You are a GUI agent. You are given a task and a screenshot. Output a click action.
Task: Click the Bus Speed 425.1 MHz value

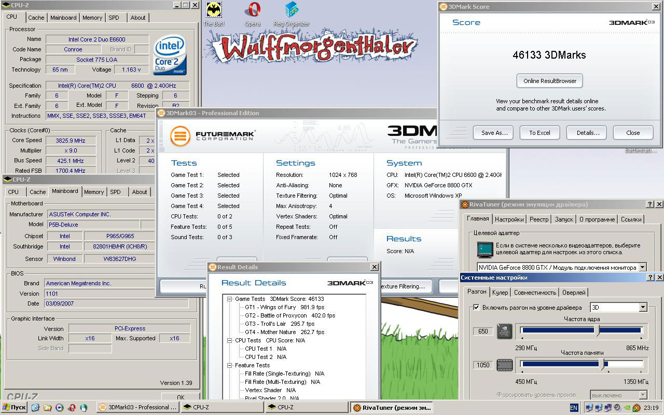[71, 161]
